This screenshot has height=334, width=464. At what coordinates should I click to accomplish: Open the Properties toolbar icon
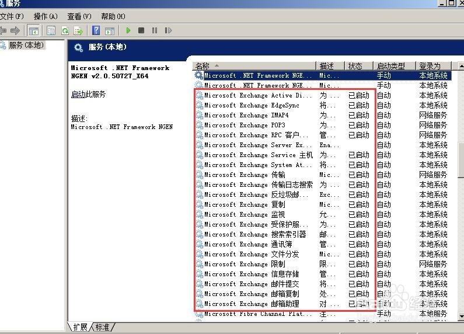click(x=51, y=30)
